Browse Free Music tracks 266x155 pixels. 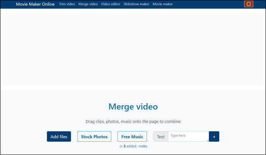coord(132,136)
